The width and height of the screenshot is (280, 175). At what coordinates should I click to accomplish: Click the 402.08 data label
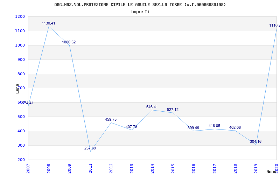click(235, 127)
